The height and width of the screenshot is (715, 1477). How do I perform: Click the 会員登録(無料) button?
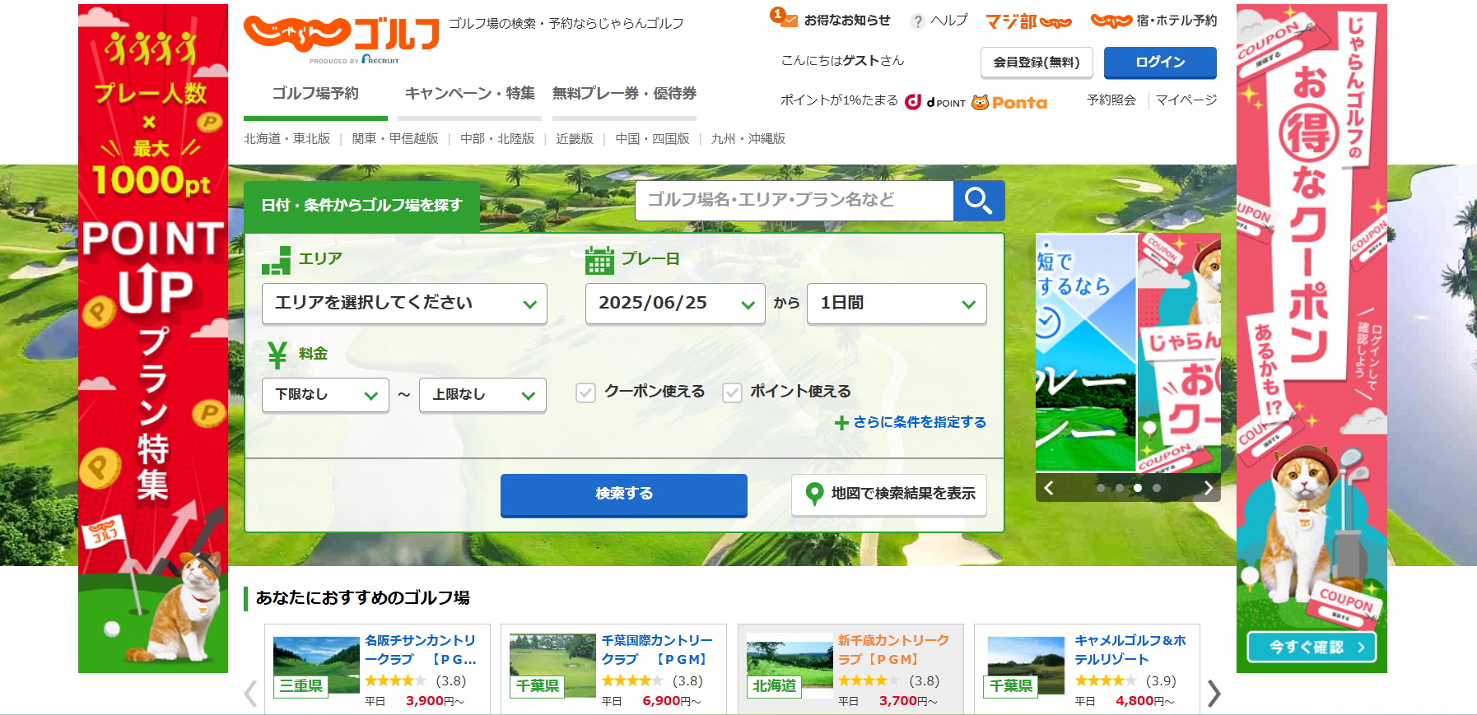point(1037,63)
